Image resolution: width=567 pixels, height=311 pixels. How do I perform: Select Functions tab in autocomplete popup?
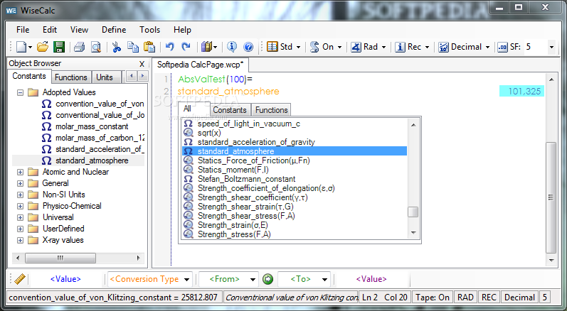pyautogui.click(x=272, y=110)
